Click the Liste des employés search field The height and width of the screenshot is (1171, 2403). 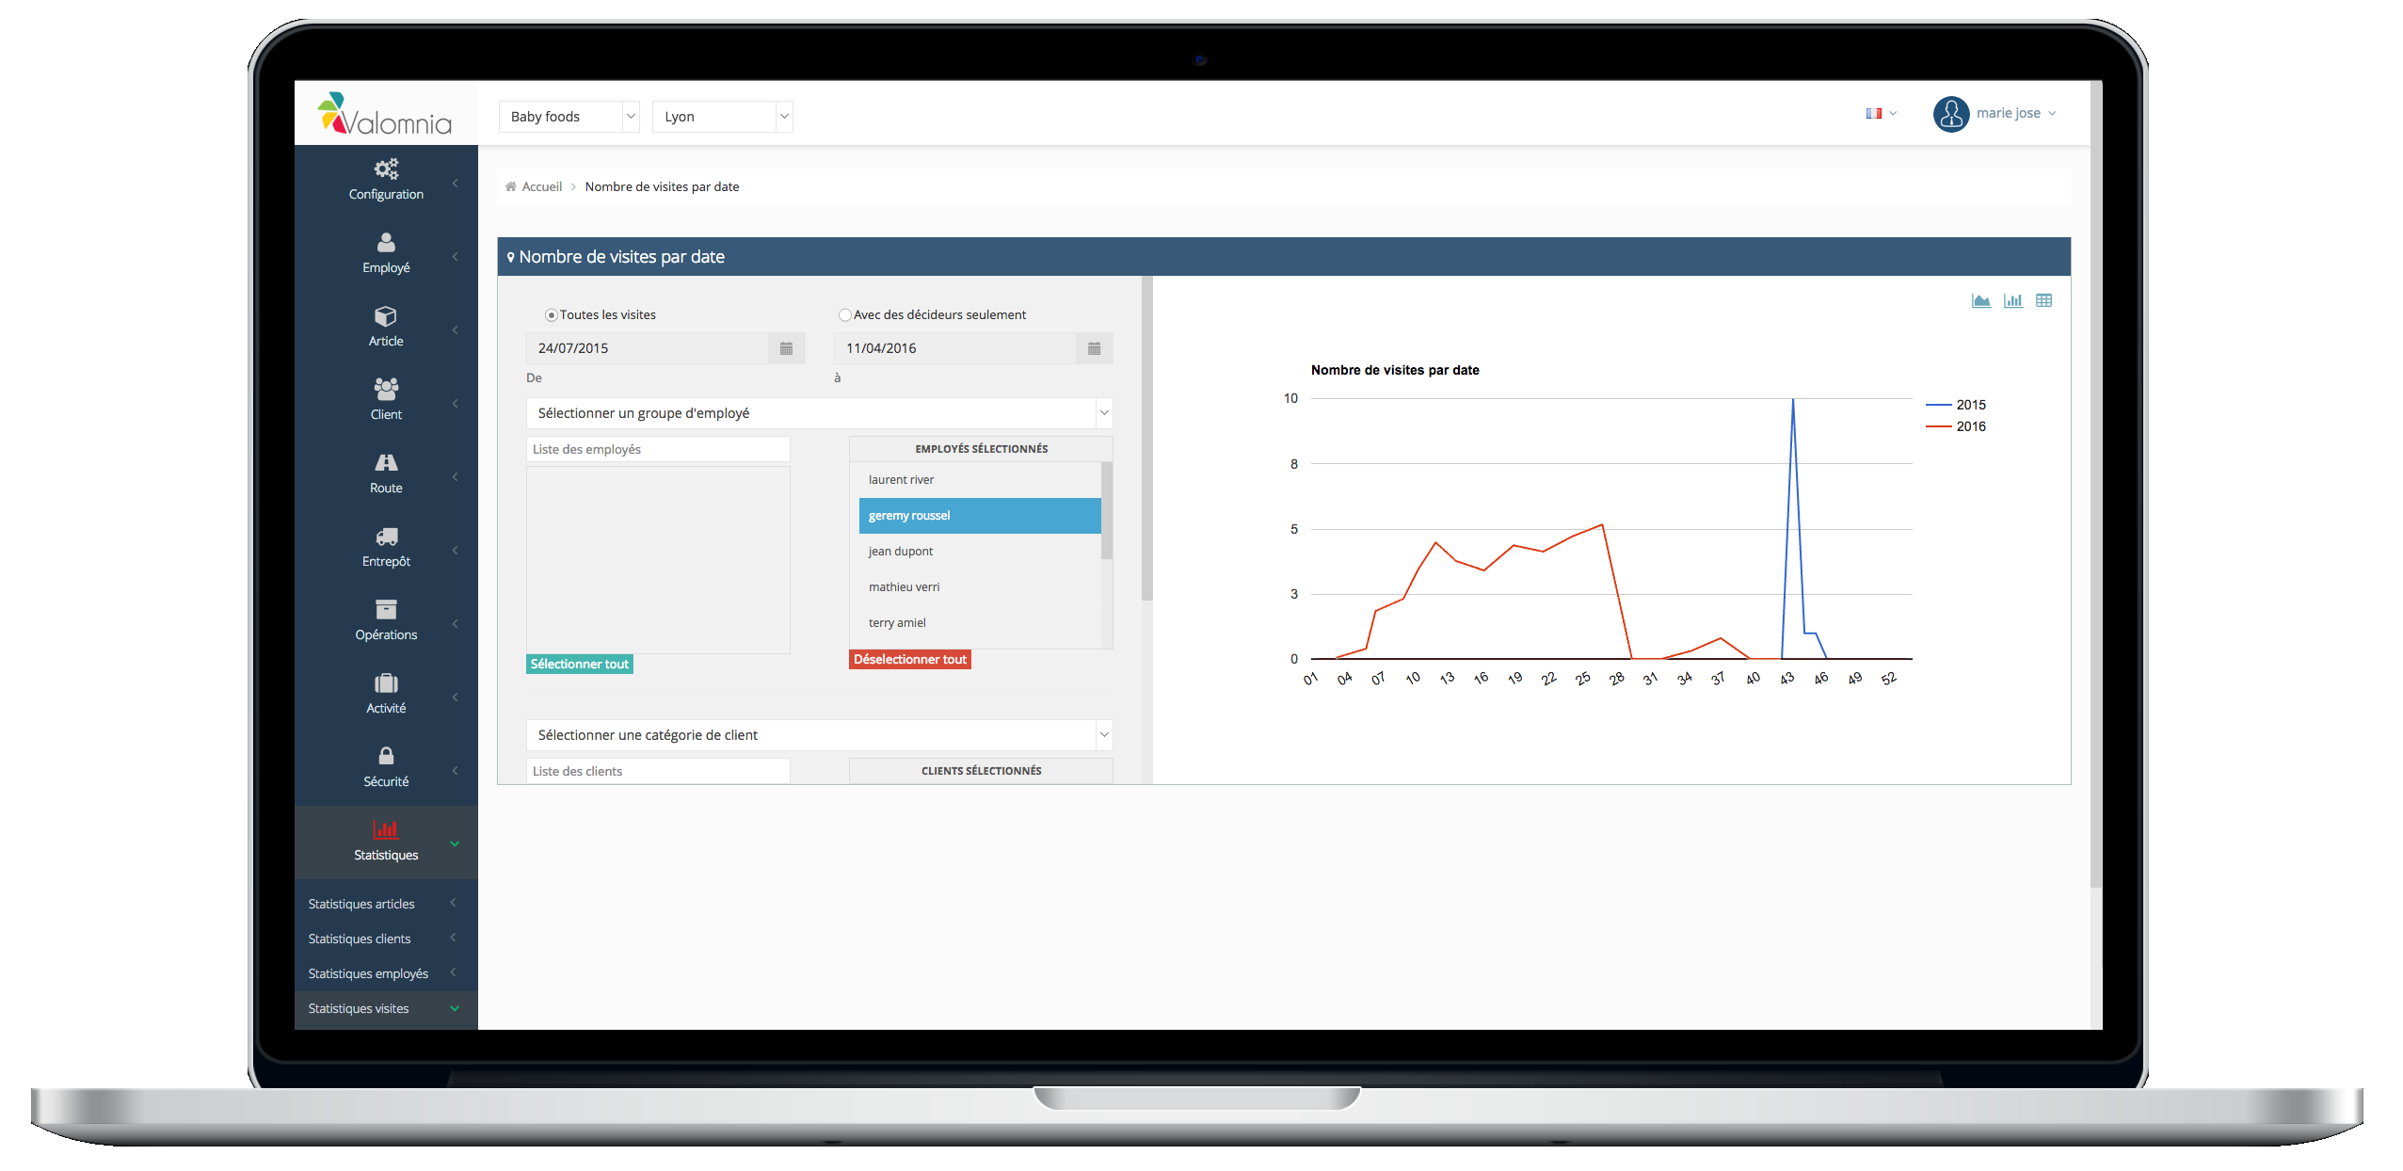(x=657, y=449)
